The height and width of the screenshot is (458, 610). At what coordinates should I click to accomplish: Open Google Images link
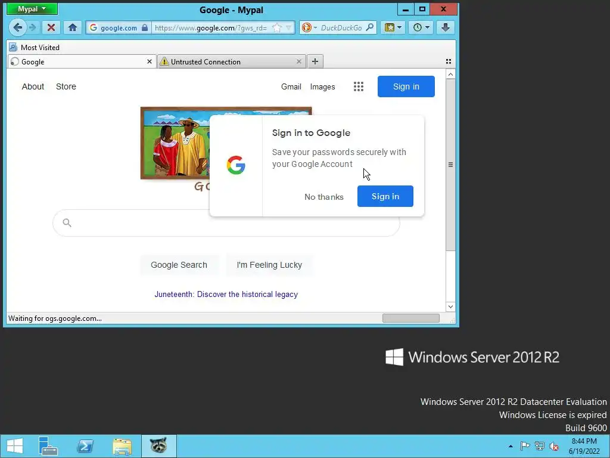tap(322, 86)
